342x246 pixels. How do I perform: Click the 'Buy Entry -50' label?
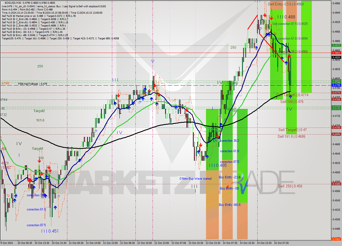(x=229, y=188)
